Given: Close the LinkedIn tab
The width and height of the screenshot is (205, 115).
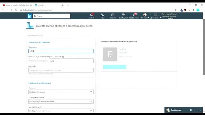Looking at the screenshot, I should 63,5.
